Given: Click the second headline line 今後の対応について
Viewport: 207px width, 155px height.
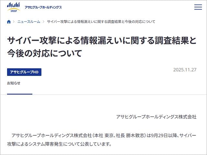Looking at the screenshot, I should 45,53.
